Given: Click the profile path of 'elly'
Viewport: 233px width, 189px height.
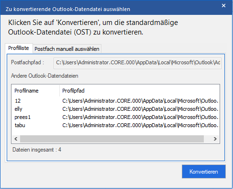Looking at the screenshot, I should pos(141,109).
